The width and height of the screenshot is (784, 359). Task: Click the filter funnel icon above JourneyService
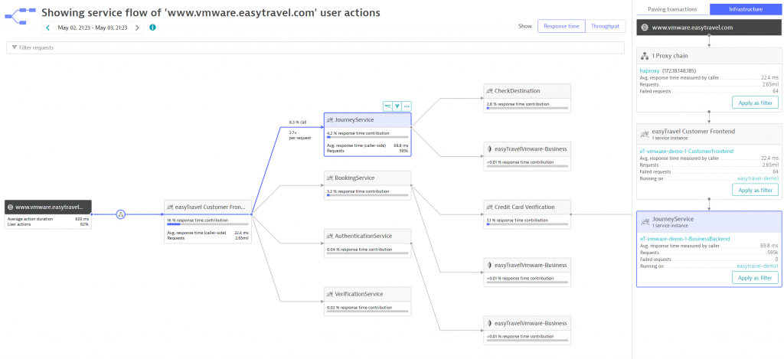397,106
